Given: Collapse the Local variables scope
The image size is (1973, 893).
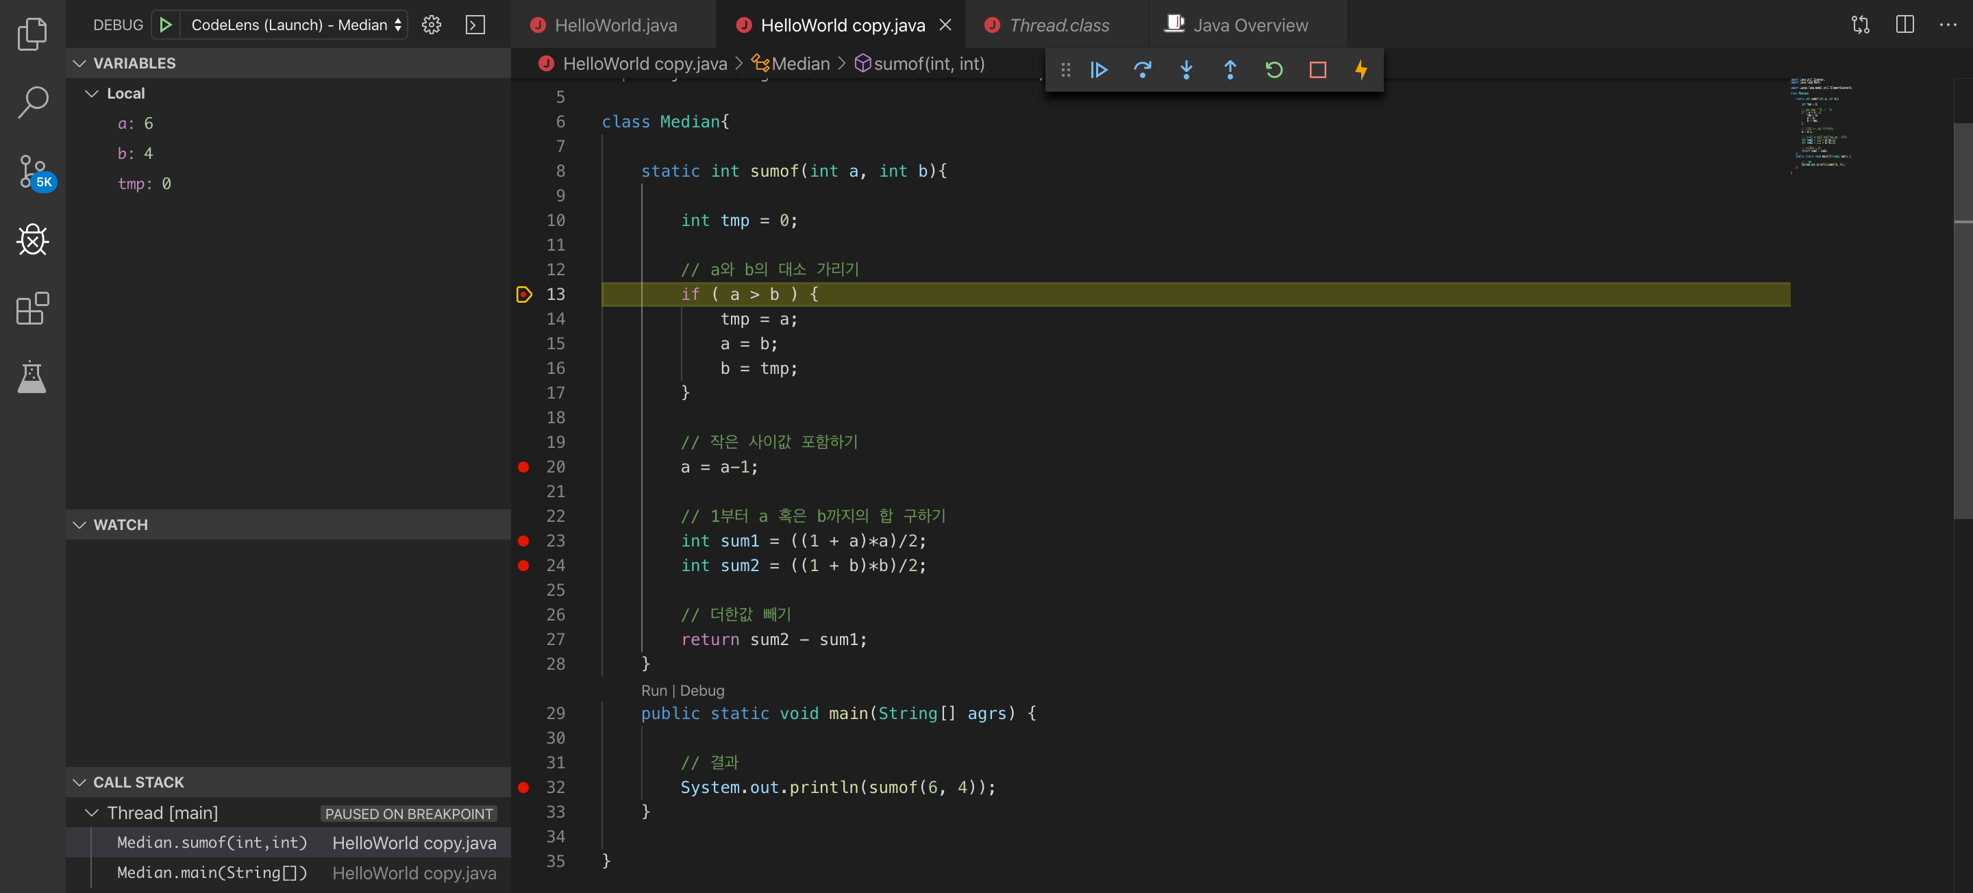Looking at the screenshot, I should tap(288, 93).
